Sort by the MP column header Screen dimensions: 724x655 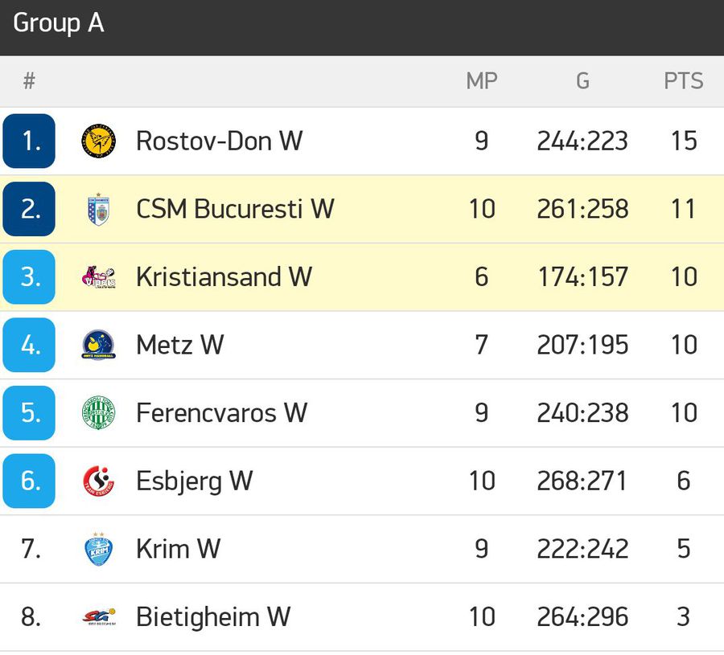[482, 81]
